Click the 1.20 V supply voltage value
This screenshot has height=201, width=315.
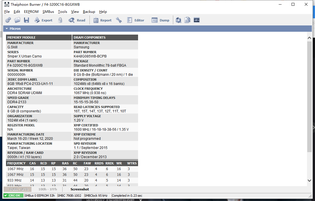(x=79, y=120)
